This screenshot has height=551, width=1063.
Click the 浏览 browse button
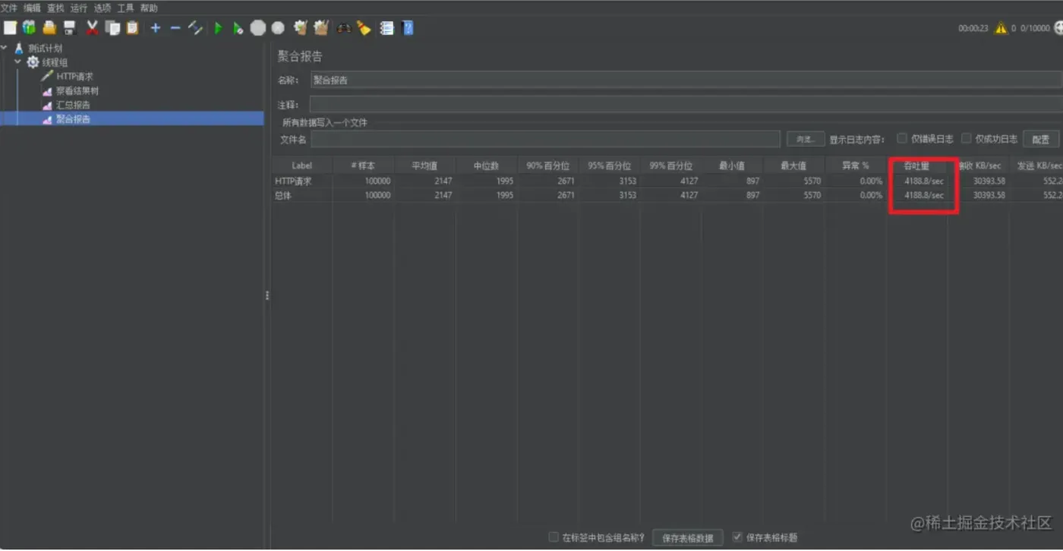[806, 139]
